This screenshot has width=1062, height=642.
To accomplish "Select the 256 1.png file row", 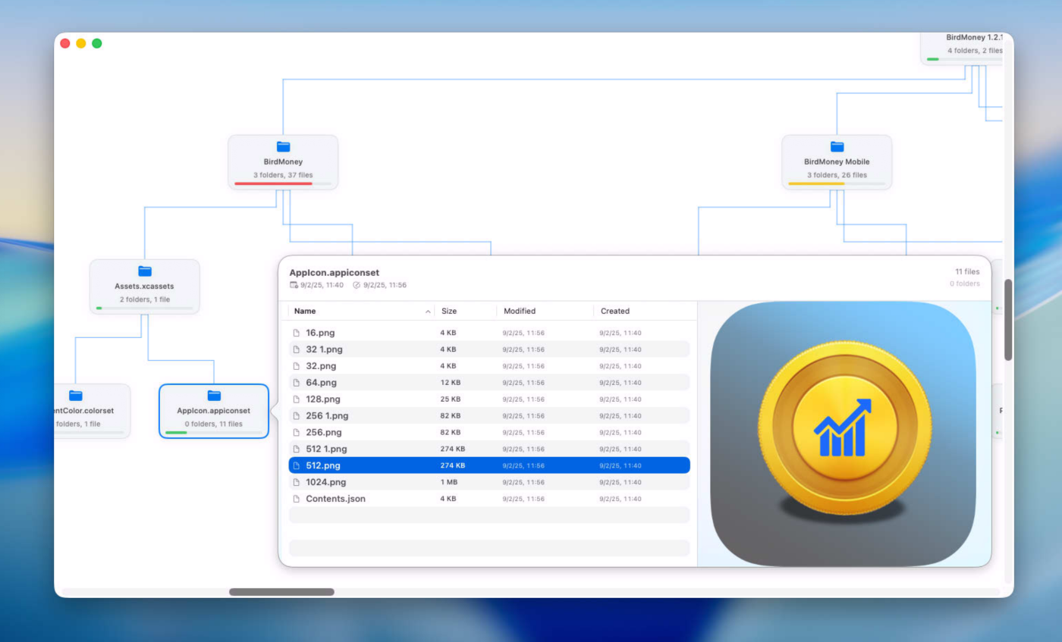I will click(x=489, y=416).
